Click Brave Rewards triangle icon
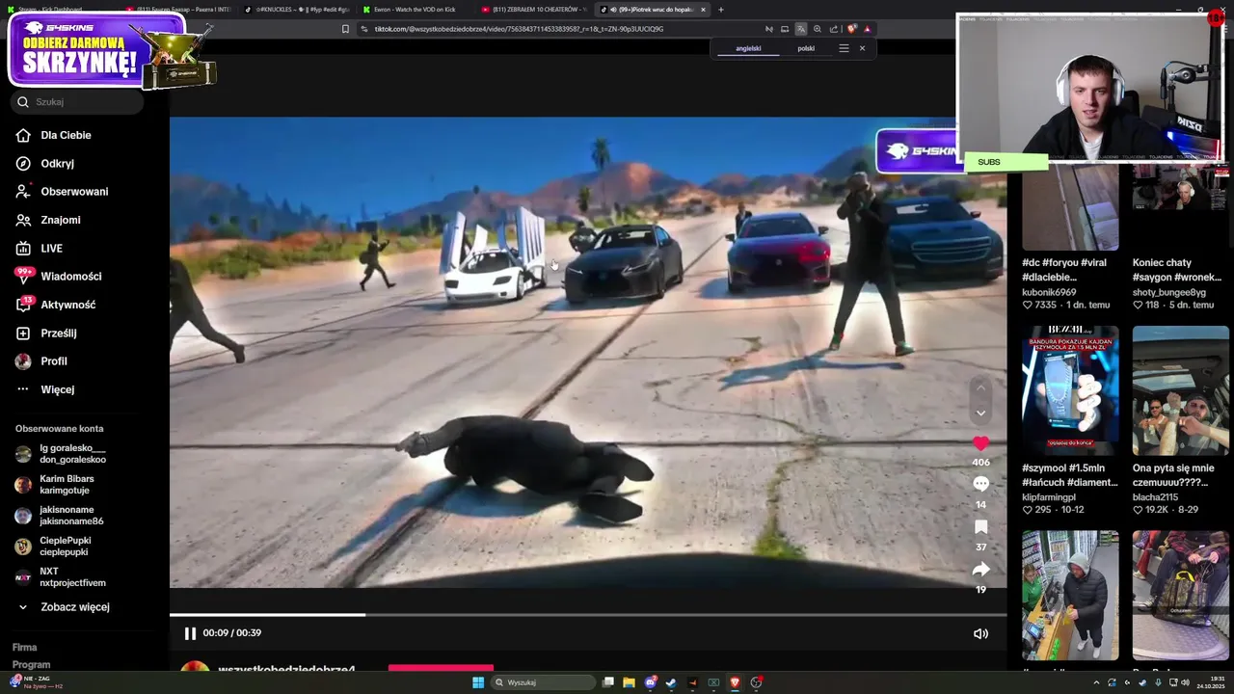Image resolution: width=1234 pixels, height=694 pixels. 867,29
